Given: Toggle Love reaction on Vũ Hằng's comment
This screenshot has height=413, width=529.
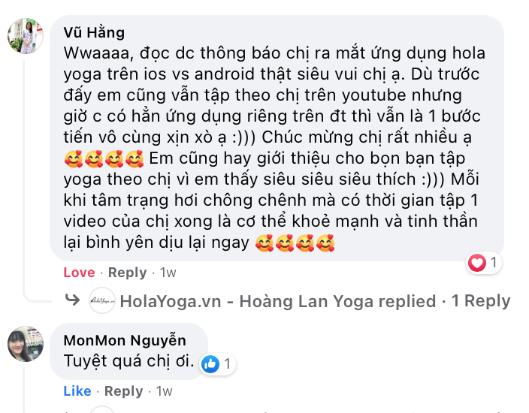Looking at the screenshot, I should [x=80, y=273].
